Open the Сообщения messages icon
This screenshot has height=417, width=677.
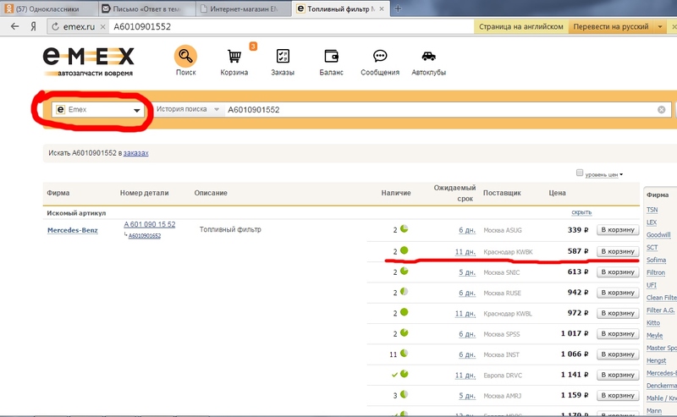click(x=380, y=58)
